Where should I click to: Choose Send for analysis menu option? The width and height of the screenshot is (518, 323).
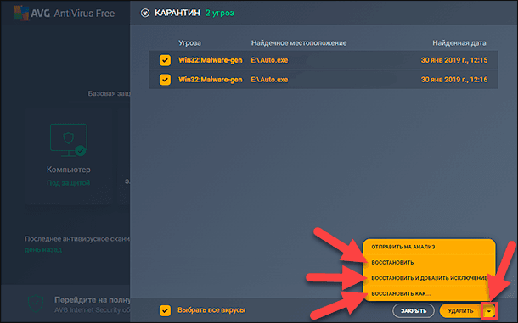tap(403, 247)
